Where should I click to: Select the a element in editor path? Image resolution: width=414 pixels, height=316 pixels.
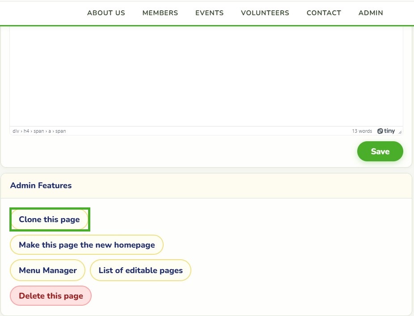pos(49,131)
